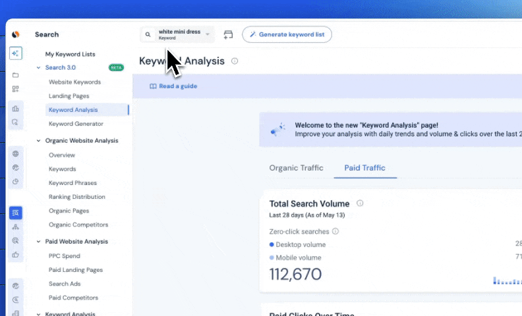Select the Paid Traffic tab
522x316 pixels.
click(365, 168)
